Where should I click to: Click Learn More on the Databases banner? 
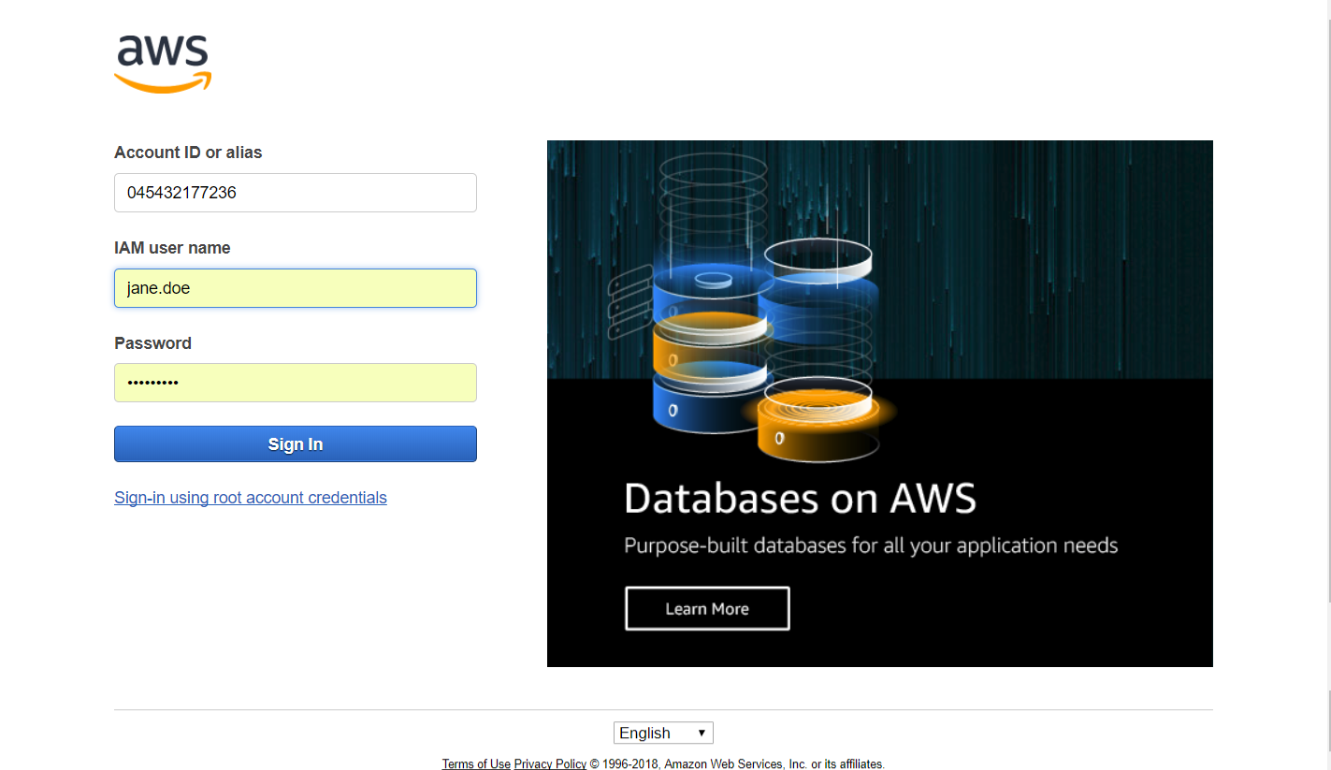[x=707, y=609]
